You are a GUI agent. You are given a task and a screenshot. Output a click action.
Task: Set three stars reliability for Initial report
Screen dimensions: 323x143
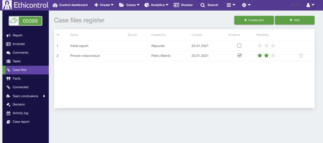pyautogui.click(x=273, y=46)
